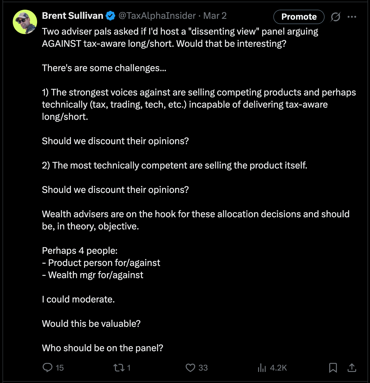The image size is (370, 383).
Task: Toggle the bookmark icon for this post
Action: click(x=333, y=368)
